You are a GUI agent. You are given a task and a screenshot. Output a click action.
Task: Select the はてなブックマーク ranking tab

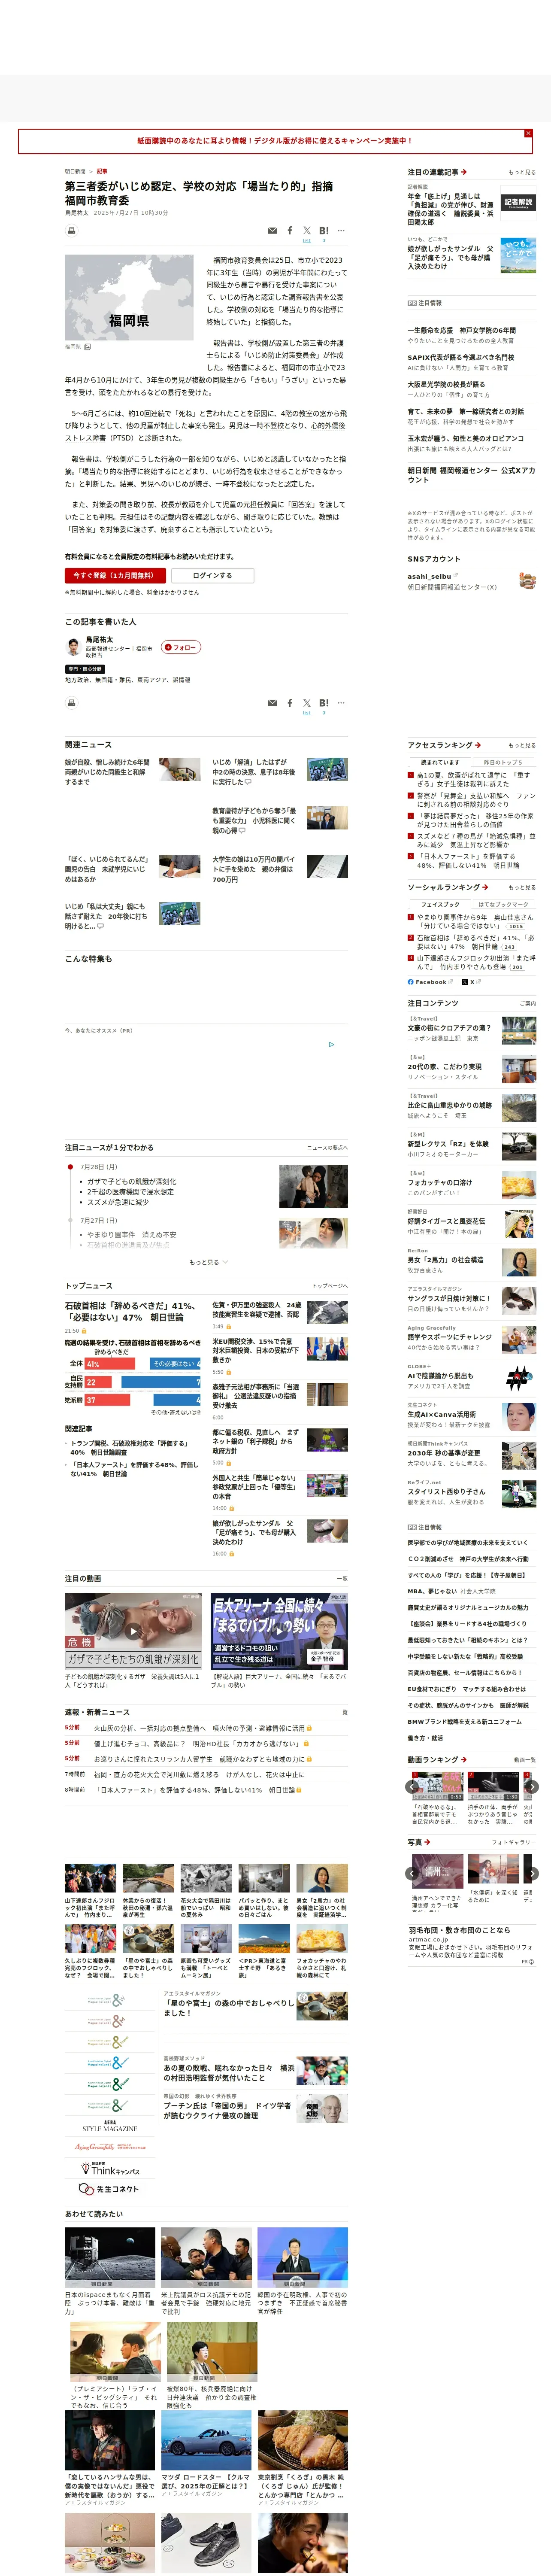click(x=503, y=904)
